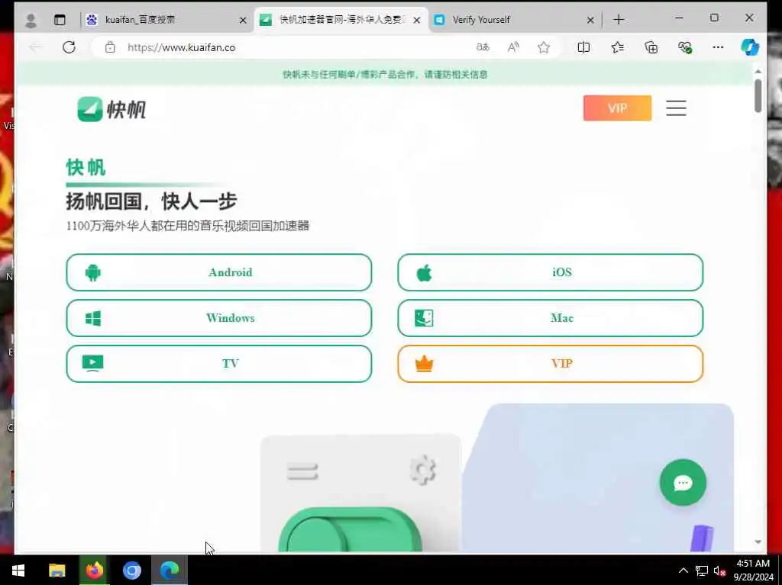
Task: Add this page to favorites
Action: pos(544,47)
